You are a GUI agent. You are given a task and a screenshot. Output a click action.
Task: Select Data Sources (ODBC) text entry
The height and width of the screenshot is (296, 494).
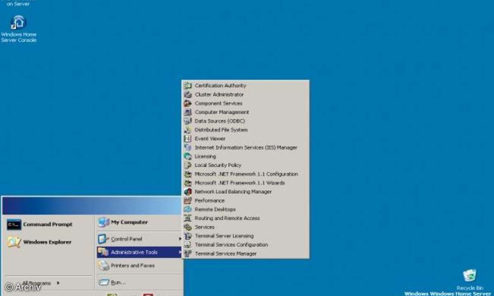tap(219, 121)
